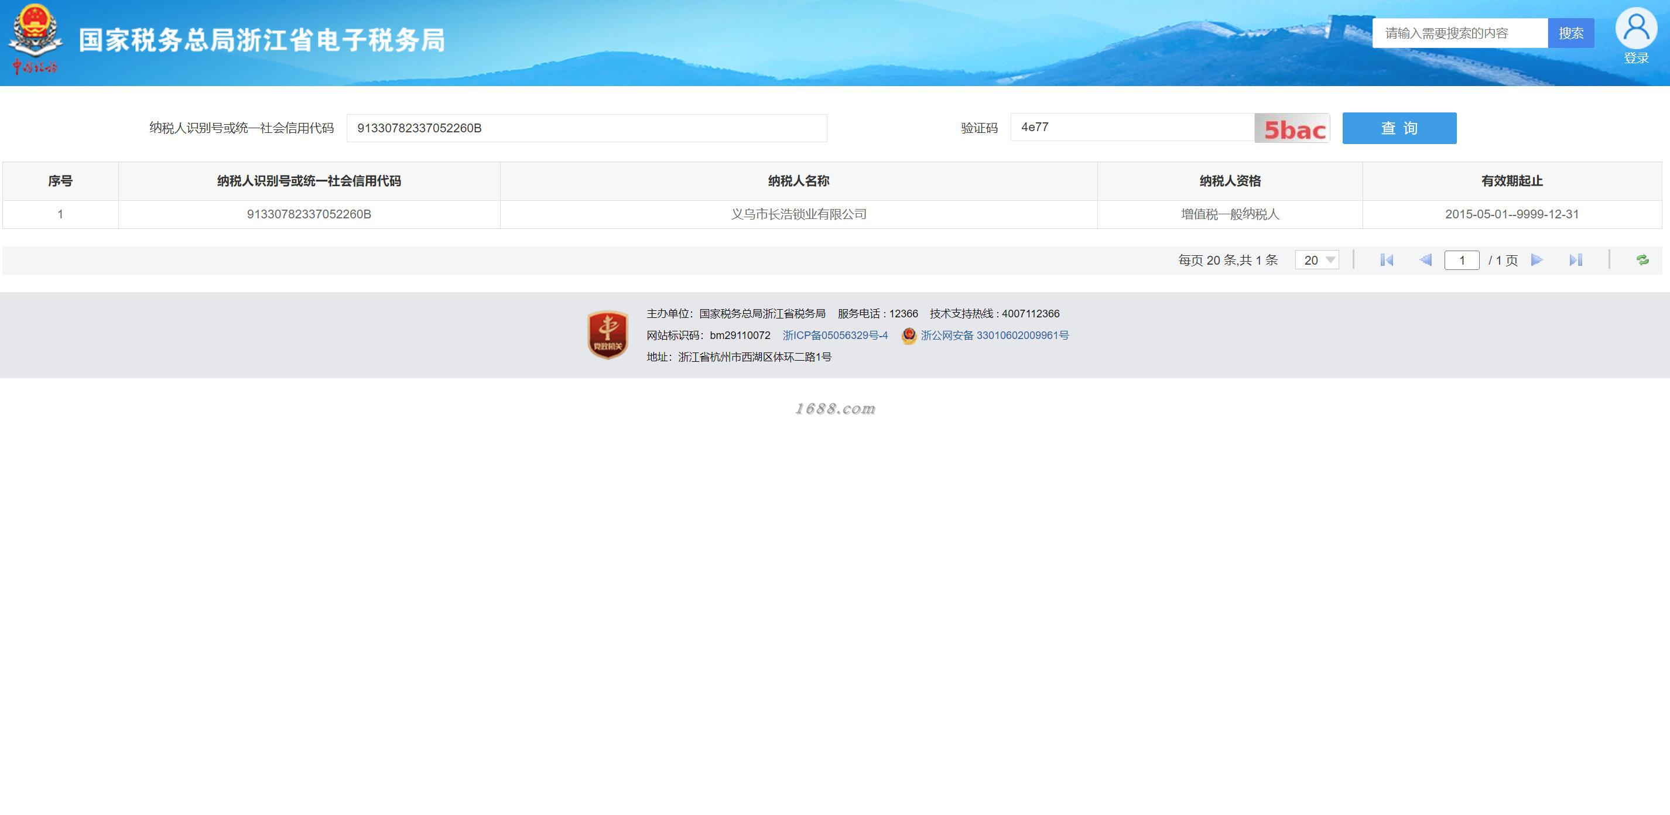The height and width of the screenshot is (815, 1670).
Task: Open the 浙ICP备05056329号-4 link
Action: (835, 335)
